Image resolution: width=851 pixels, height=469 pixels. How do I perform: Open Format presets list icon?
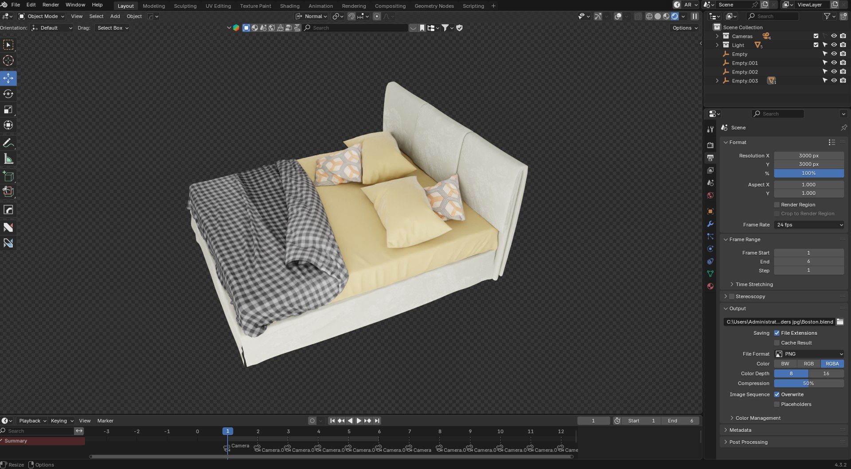(831, 142)
